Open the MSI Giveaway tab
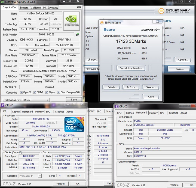 pos(51,8)
